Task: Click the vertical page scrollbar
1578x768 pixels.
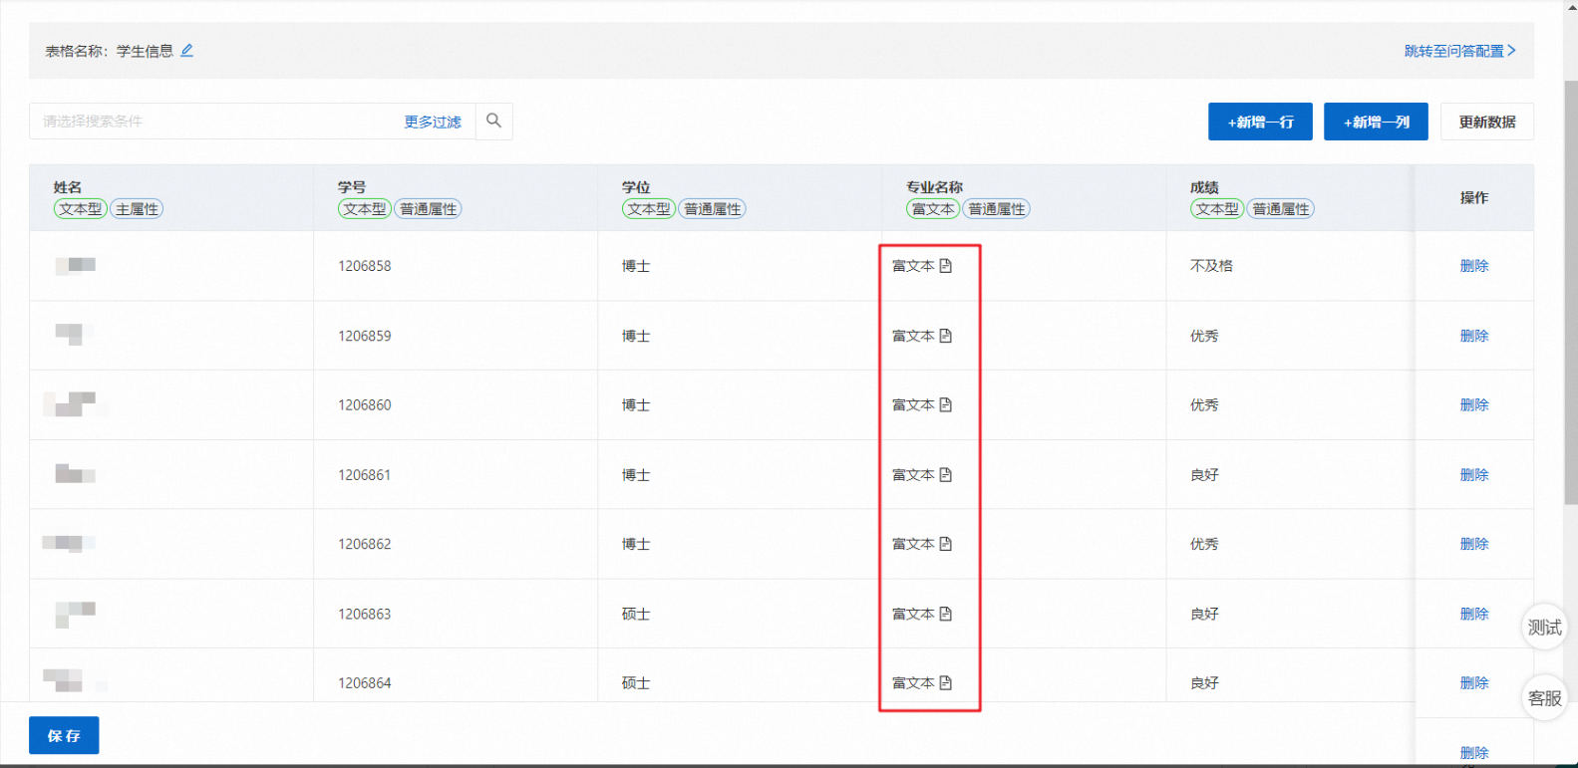Action: [1570, 294]
